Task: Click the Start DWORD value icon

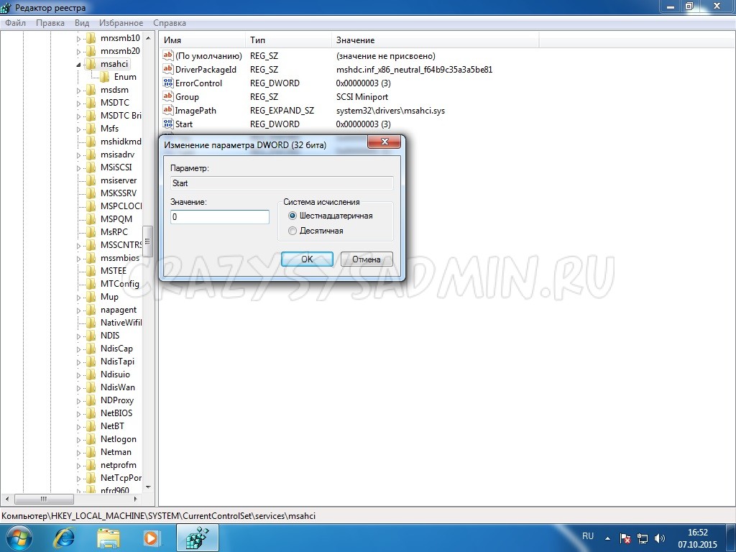Action: pyautogui.click(x=169, y=124)
